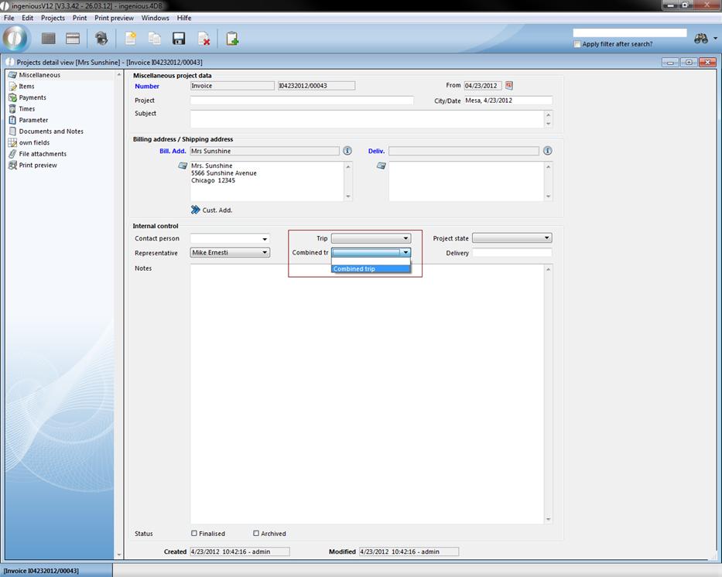The image size is (722, 577).
Task: Tick the Archived checkbox
Action: 256,533
